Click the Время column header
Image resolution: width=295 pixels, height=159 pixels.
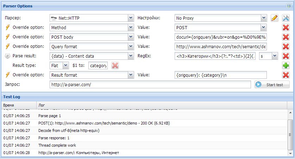click(19, 105)
